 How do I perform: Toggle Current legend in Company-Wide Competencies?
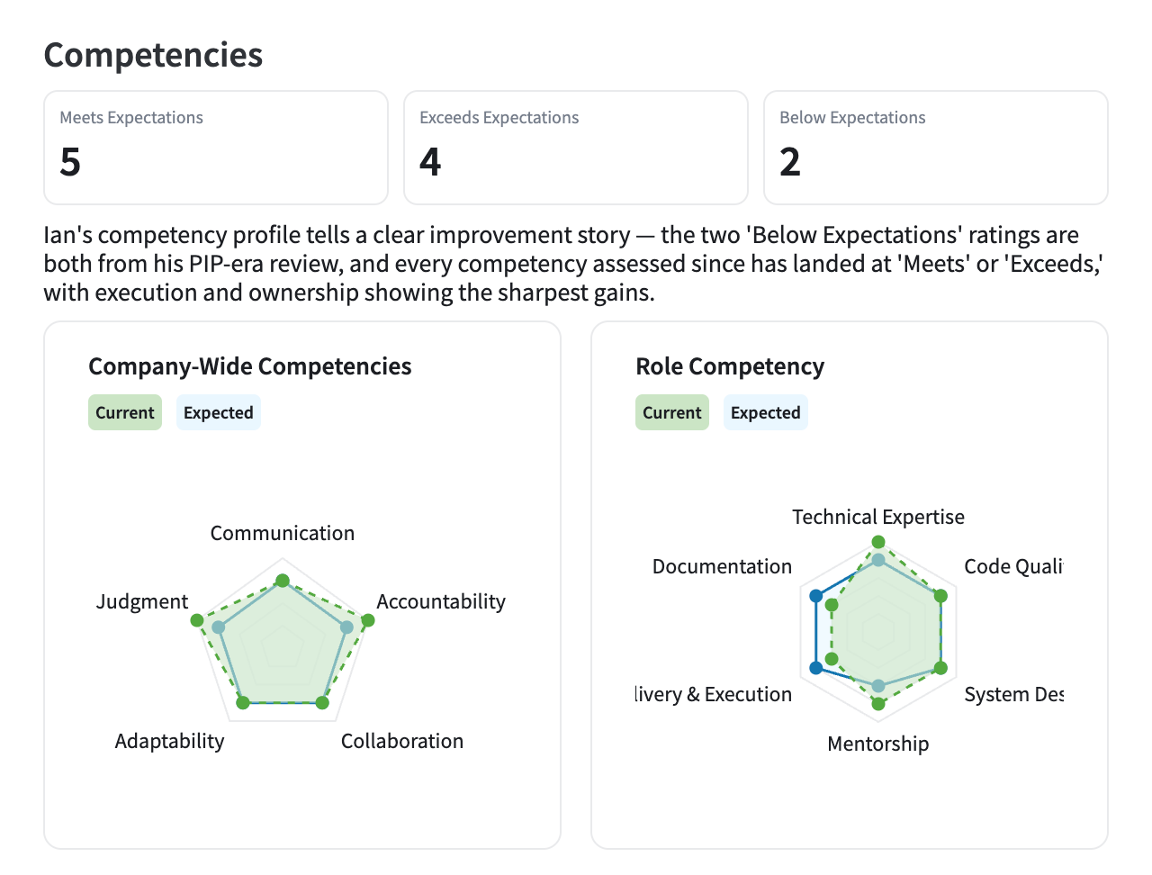point(125,412)
